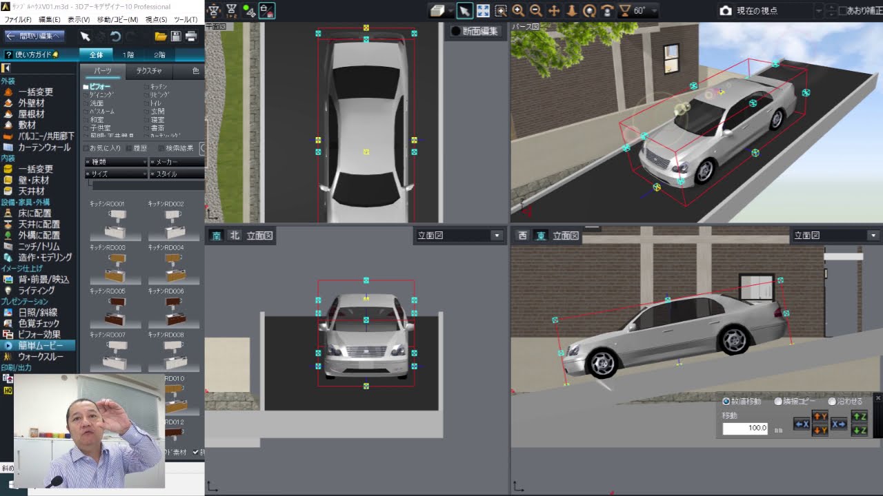Click the 移動 value field showing 100.0
The image size is (883, 496).
coord(745,428)
